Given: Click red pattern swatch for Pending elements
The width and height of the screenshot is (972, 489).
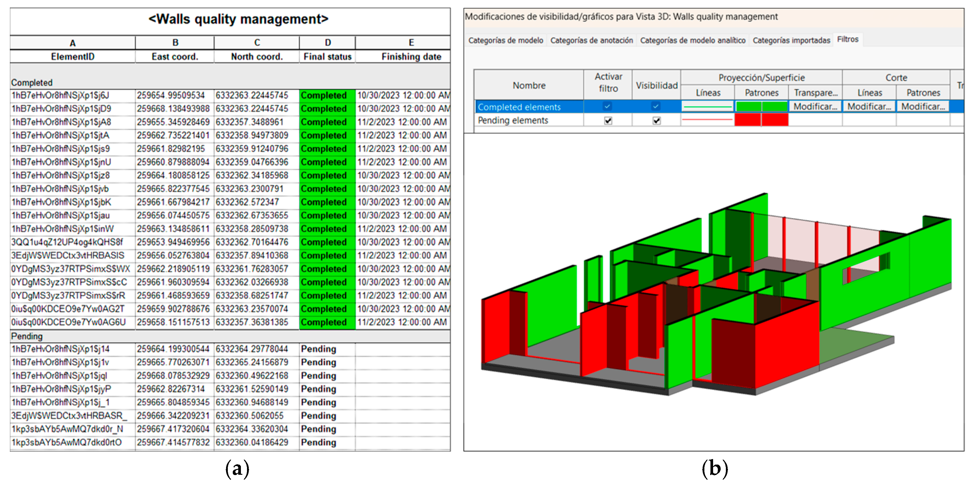Looking at the screenshot, I should (761, 120).
